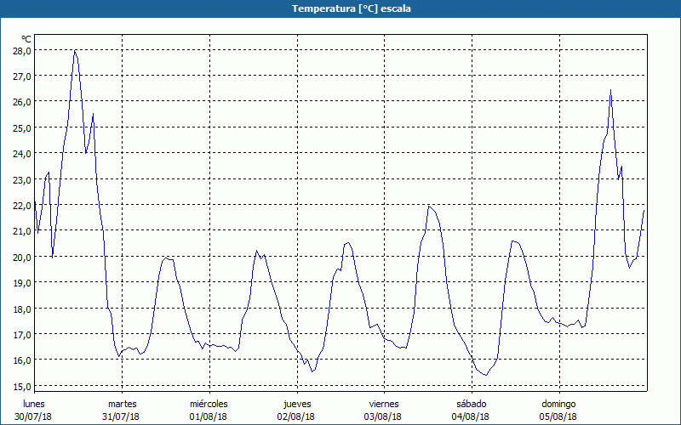Click the 'jueves' day label
The image size is (681, 425).
[297, 404]
